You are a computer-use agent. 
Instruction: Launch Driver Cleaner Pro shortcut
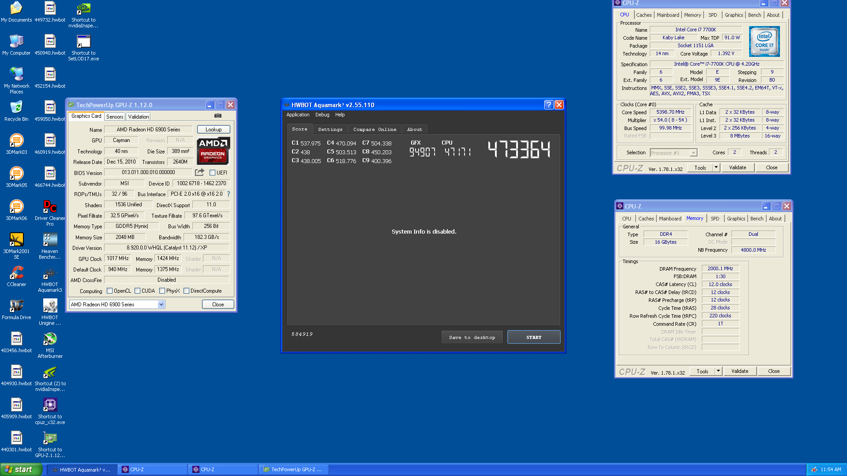click(x=50, y=213)
